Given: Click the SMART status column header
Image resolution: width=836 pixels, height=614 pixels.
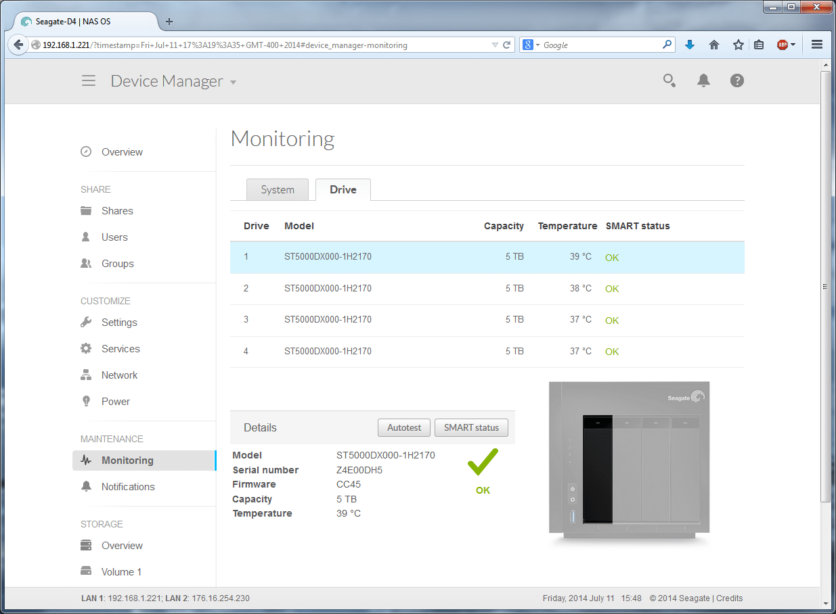Looking at the screenshot, I should 638,226.
